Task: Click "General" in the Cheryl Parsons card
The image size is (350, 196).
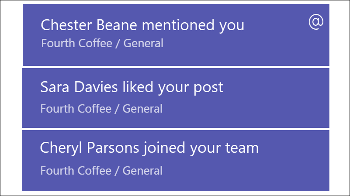Action: click(142, 171)
